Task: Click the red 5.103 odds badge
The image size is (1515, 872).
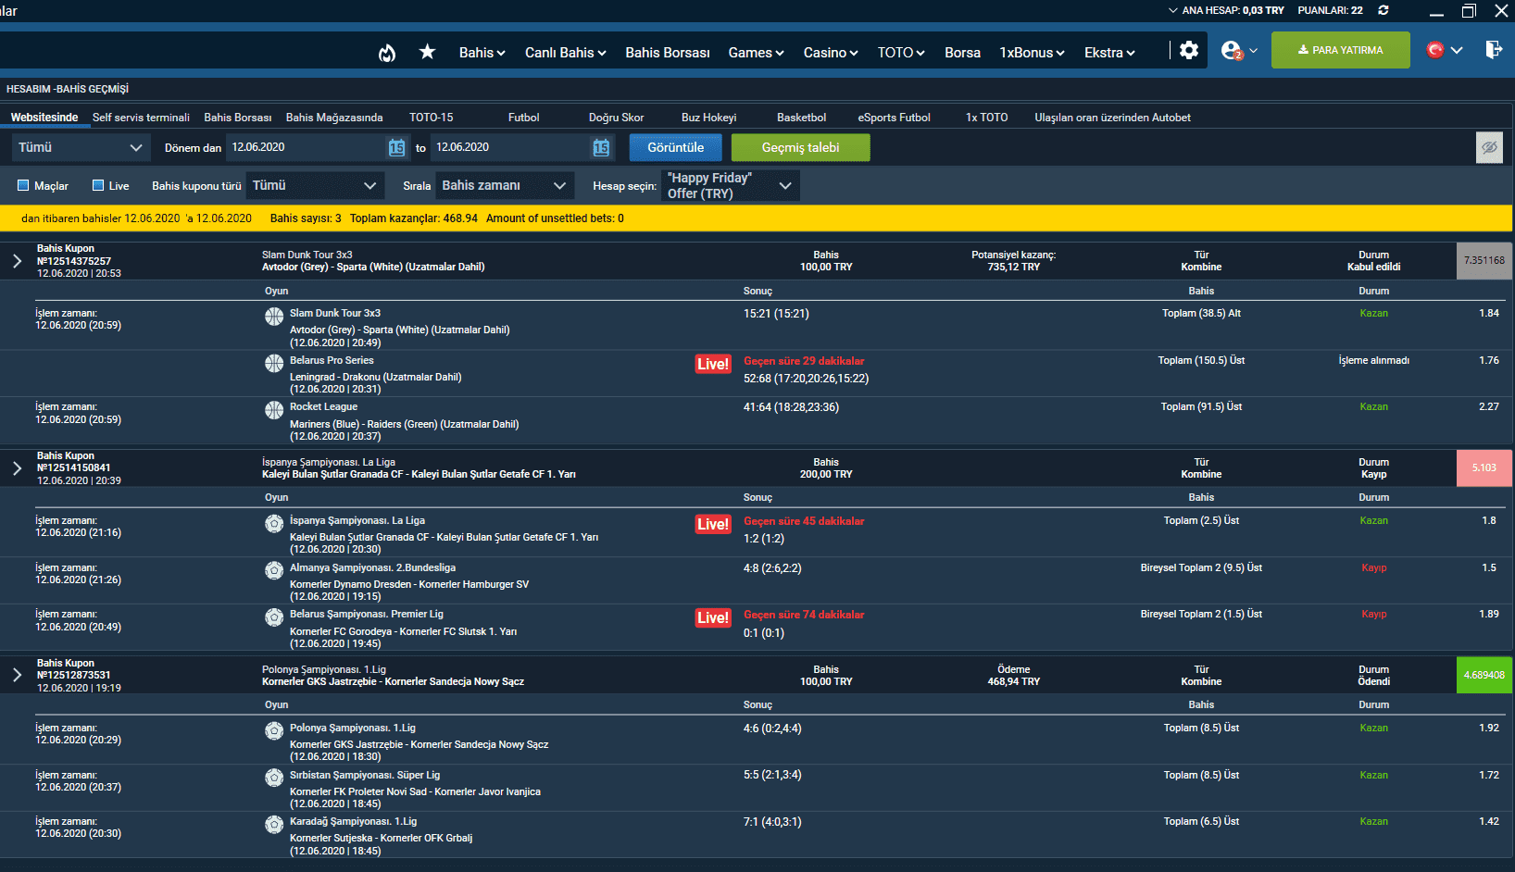Action: point(1484,468)
